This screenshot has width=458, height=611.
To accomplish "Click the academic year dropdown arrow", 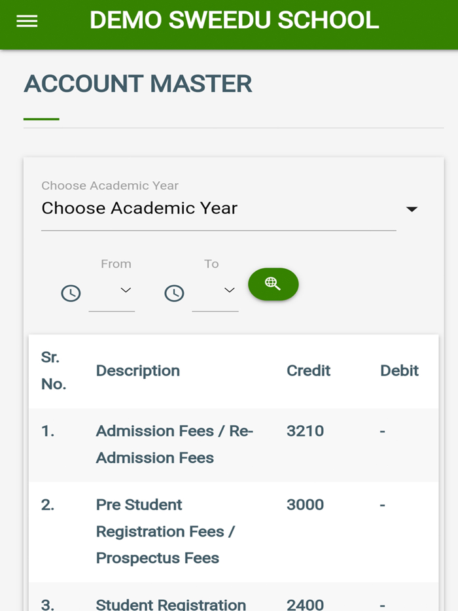I will click(412, 209).
